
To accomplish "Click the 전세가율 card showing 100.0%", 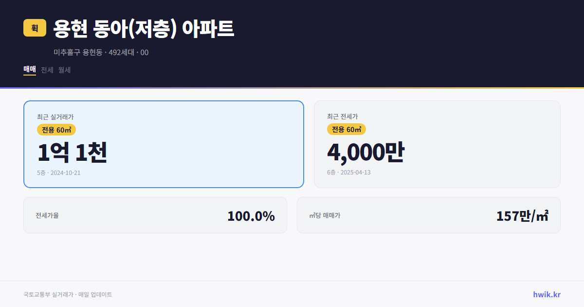I will tap(156, 215).
